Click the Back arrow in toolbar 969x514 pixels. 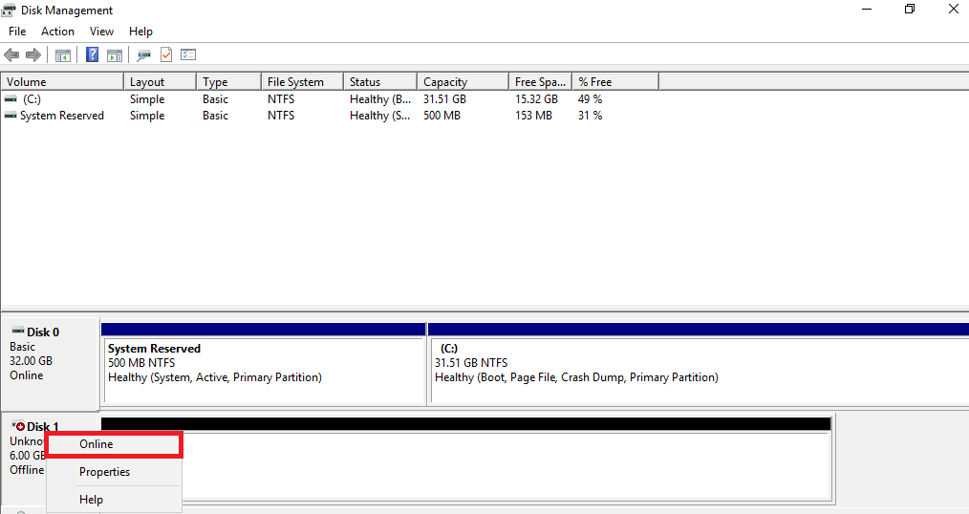coord(11,55)
